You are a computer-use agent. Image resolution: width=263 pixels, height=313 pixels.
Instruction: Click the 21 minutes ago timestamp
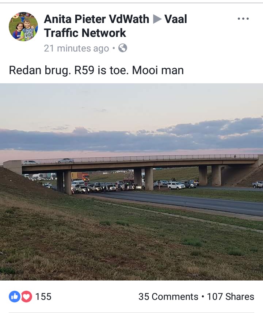pos(76,48)
